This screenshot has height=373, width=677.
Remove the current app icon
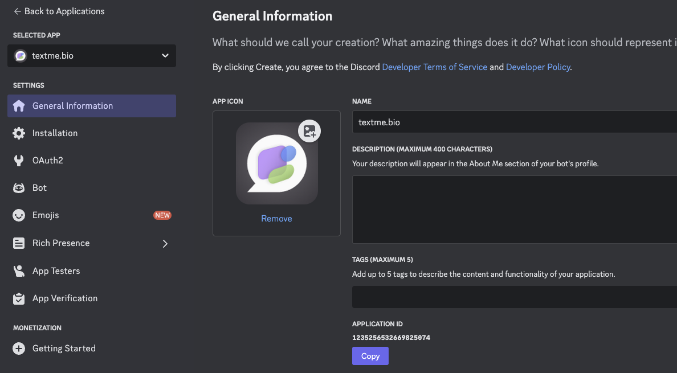(276, 218)
